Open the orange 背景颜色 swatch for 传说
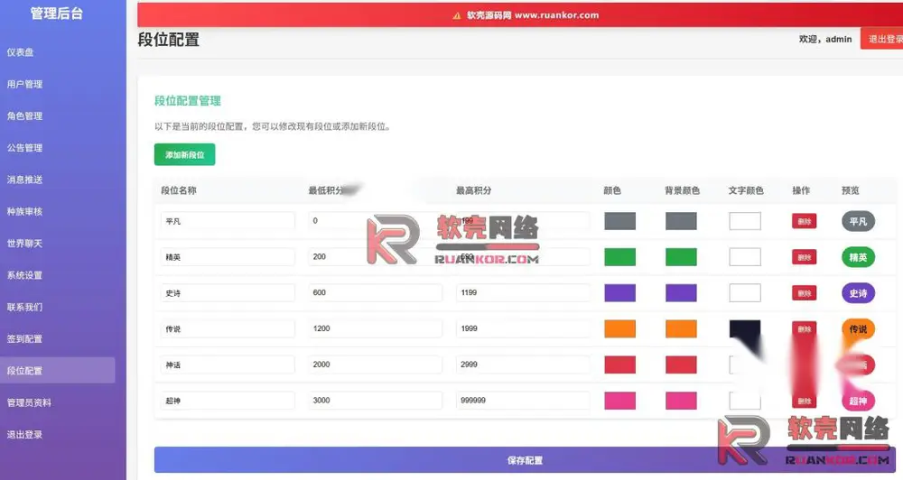This screenshot has height=480, width=903. click(681, 328)
